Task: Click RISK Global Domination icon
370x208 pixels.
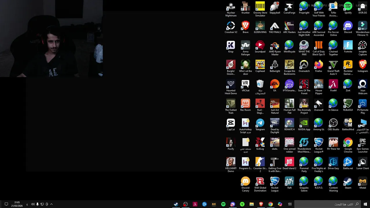Action: pyautogui.click(x=260, y=184)
